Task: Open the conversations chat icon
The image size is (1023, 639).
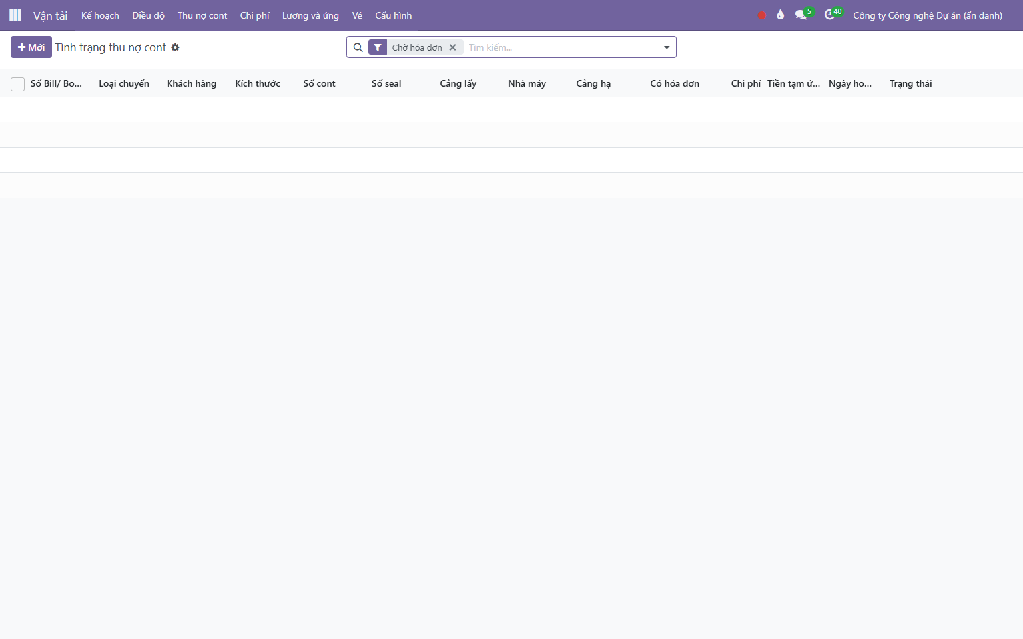Action: (x=801, y=15)
